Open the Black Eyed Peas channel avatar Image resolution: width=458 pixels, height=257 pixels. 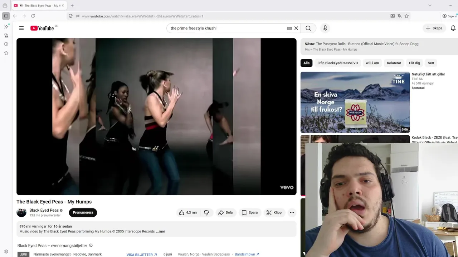point(21,212)
